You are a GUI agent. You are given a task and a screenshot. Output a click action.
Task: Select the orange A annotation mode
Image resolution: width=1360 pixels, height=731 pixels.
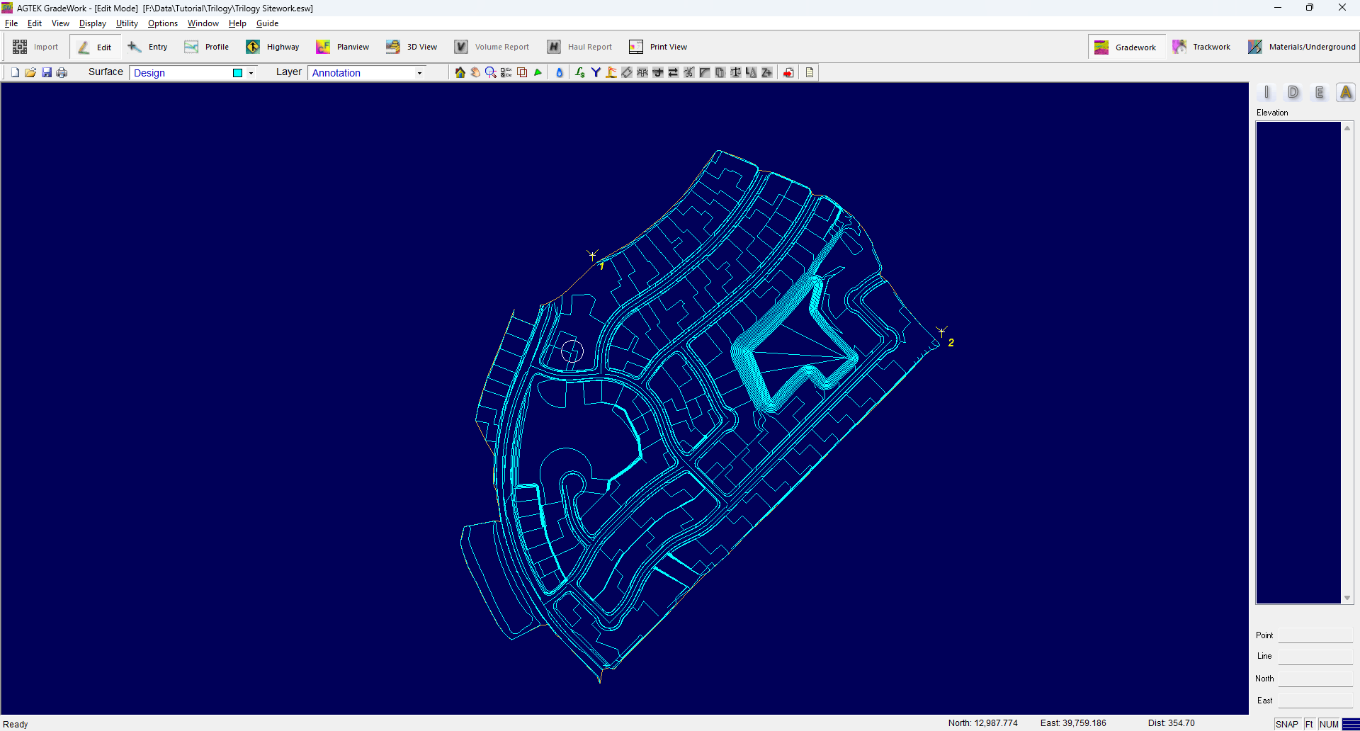pos(1346,92)
